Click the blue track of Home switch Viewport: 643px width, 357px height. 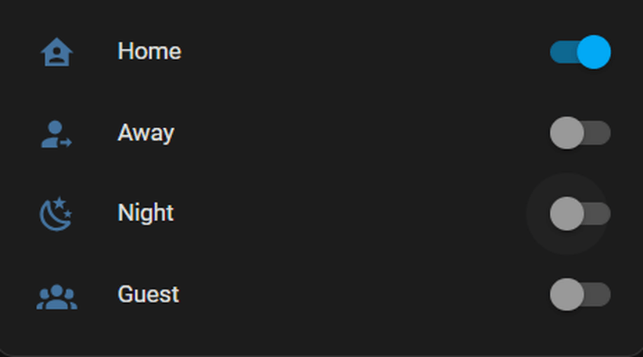pos(562,52)
